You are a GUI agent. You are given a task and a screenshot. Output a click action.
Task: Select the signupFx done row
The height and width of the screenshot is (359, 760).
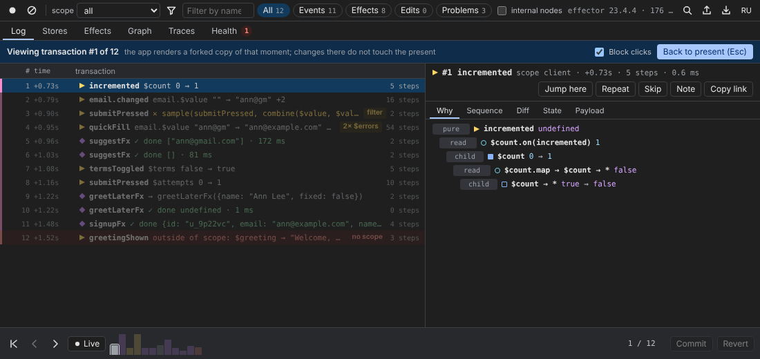click(x=212, y=224)
